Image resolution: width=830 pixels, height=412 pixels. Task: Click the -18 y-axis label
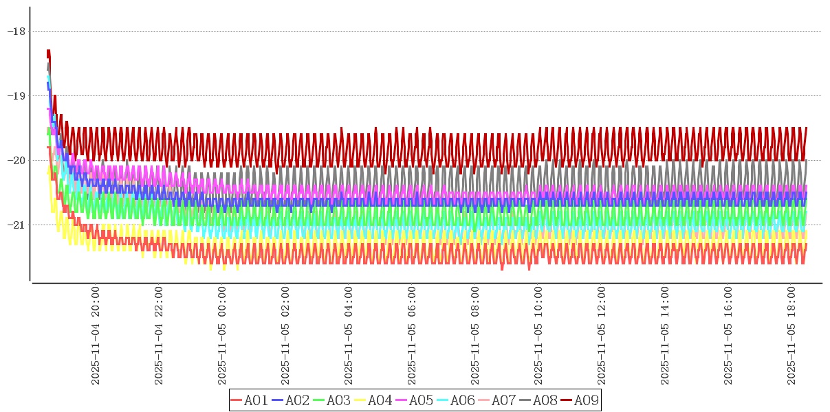pyautogui.click(x=16, y=31)
